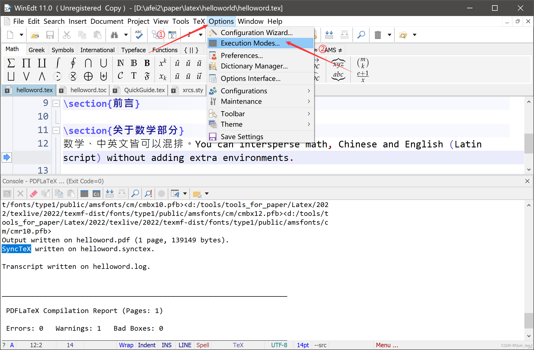Click the Paste clipboard icon in main toolbar
The width and height of the screenshot is (534, 350).
[97, 35]
